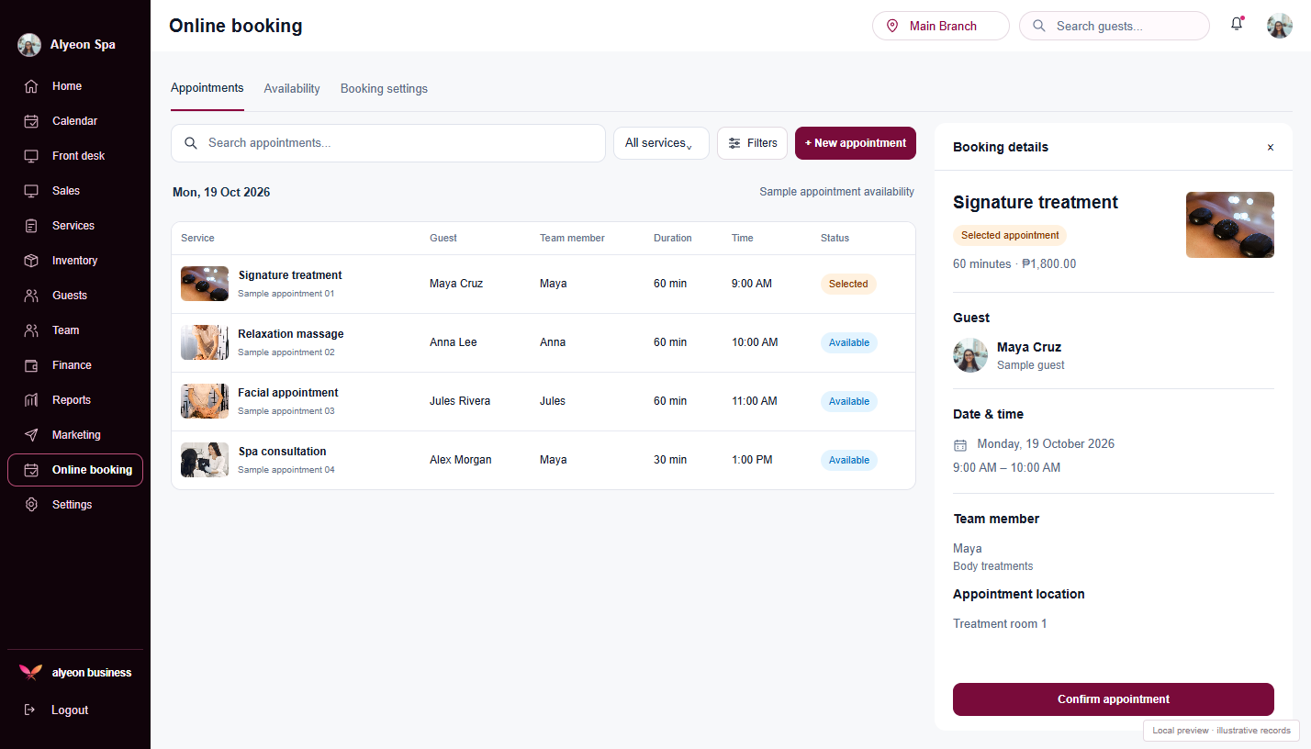Close the Booking details panel
Viewport: 1311px width, 749px height.
coord(1271,147)
